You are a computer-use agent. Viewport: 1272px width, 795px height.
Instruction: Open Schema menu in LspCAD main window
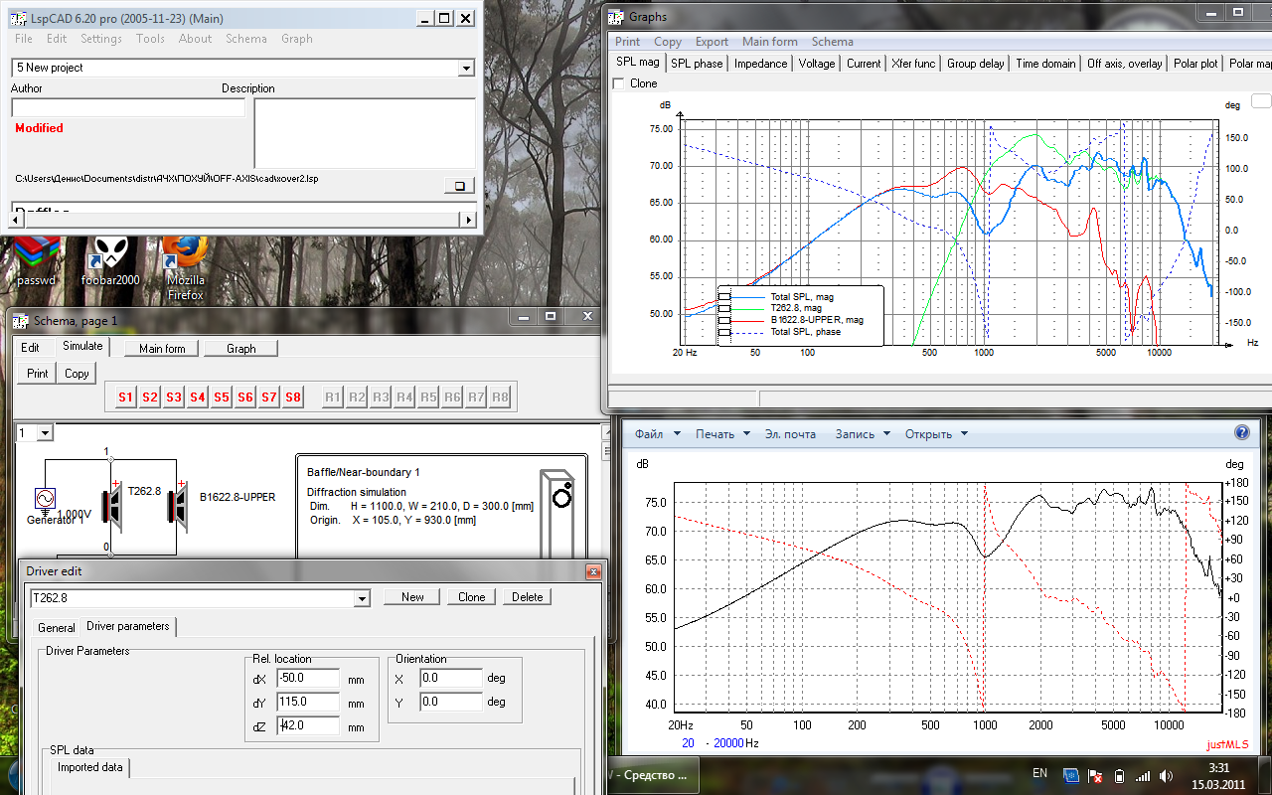click(x=245, y=39)
